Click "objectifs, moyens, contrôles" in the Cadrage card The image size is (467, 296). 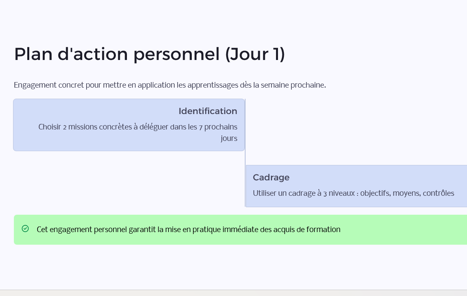[407, 193]
